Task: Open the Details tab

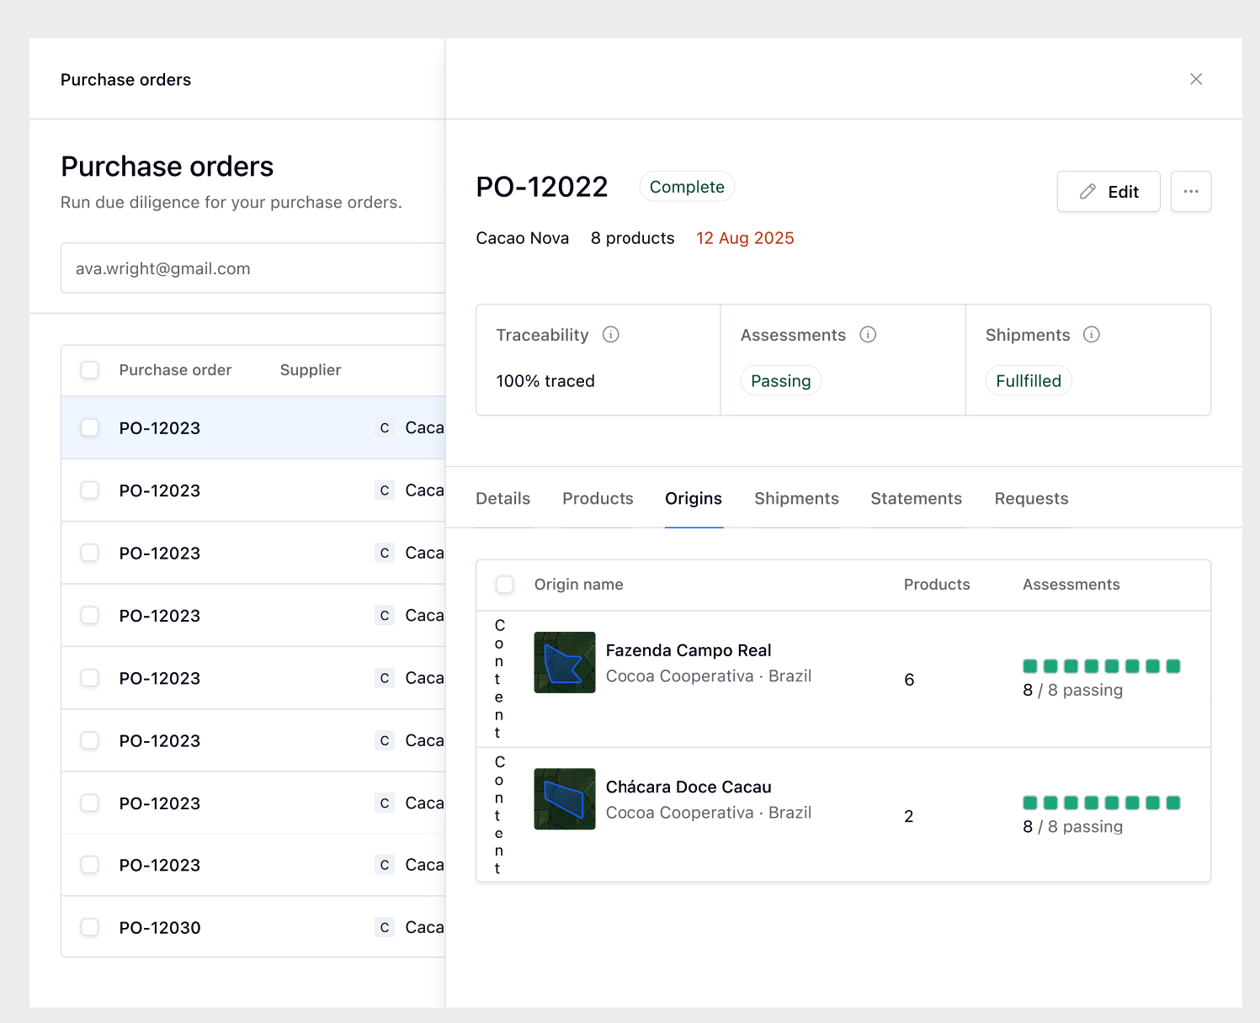Action: 503,499
